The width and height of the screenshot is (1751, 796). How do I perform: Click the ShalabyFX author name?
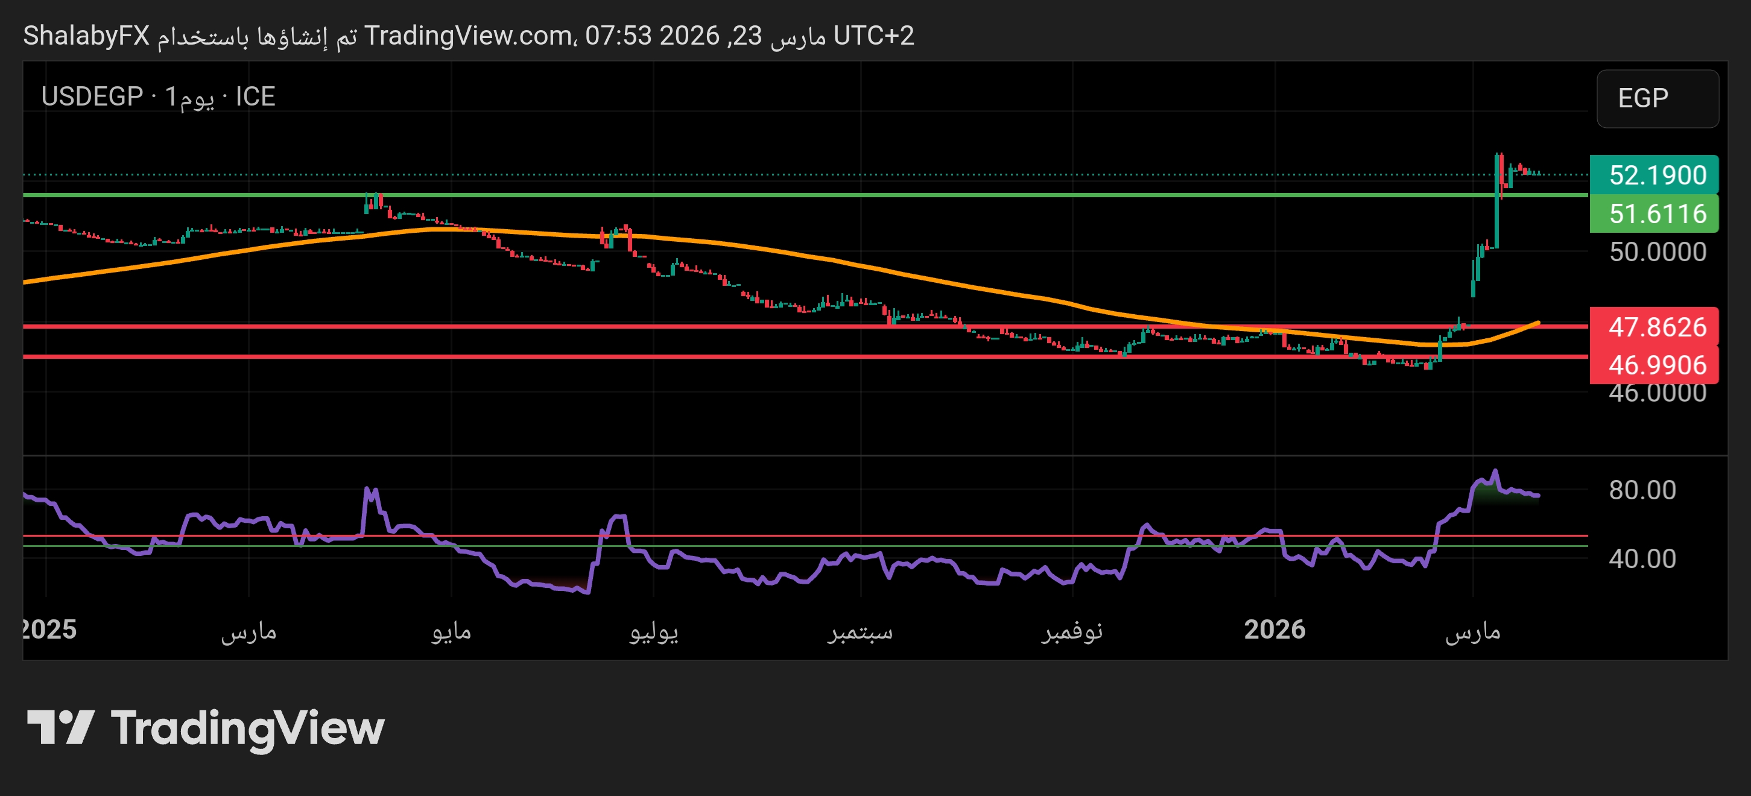pos(86,36)
